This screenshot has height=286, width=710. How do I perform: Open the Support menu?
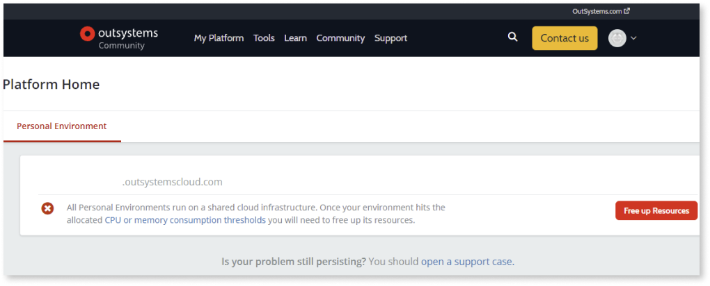tap(390, 38)
